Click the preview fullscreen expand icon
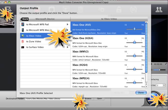 coord(166,64)
